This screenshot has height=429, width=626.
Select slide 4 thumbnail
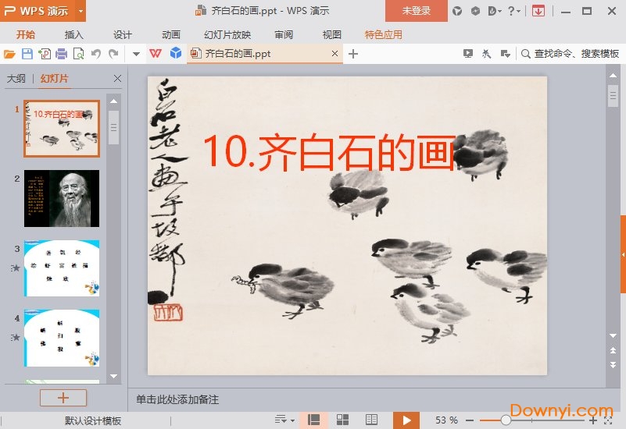click(62, 338)
